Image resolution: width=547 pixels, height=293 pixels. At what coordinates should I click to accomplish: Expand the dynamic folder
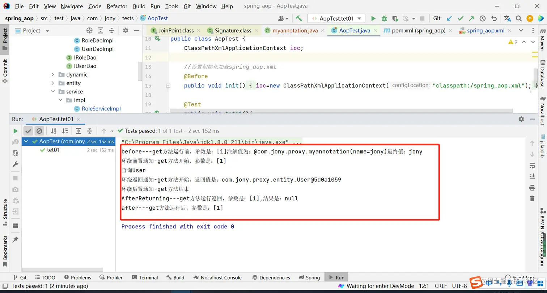click(x=53, y=75)
